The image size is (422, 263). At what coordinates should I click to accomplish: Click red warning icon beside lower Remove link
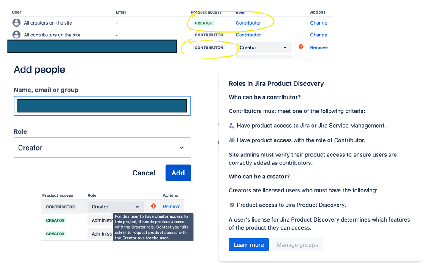point(153,206)
